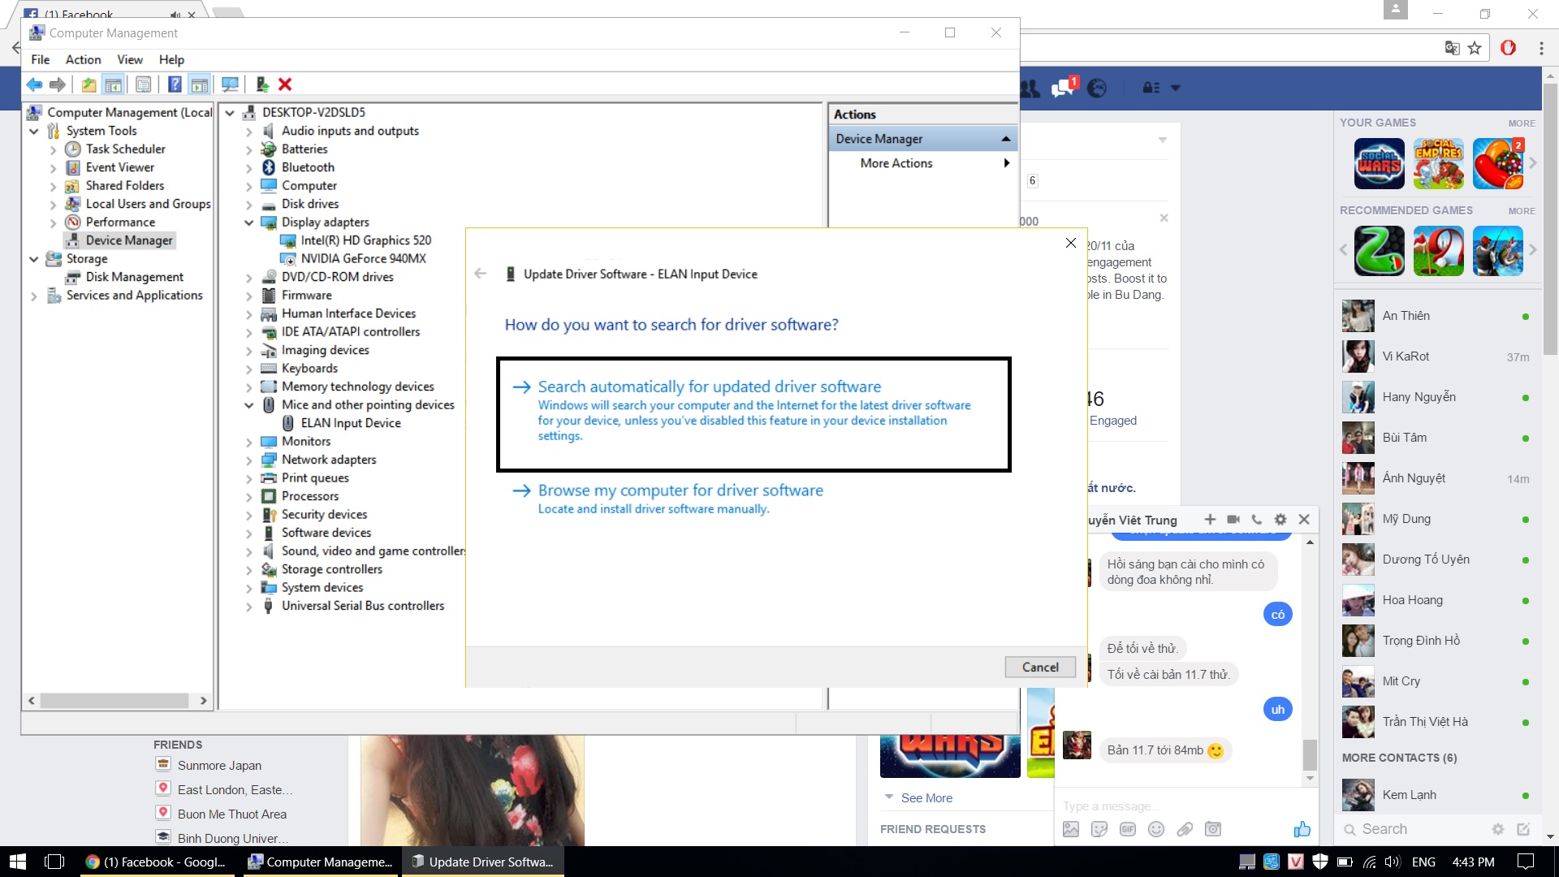Click the Computer Management local icon
The width and height of the screenshot is (1559, 877).
click(x=37, y=111)
